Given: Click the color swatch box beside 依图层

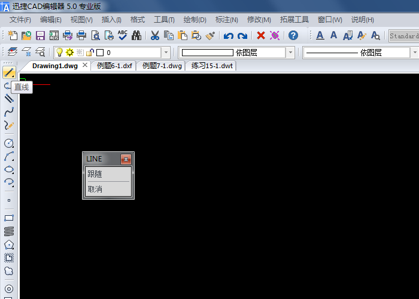Looking at the screenshot, I should pyautogui.click(x=207, y=53).
